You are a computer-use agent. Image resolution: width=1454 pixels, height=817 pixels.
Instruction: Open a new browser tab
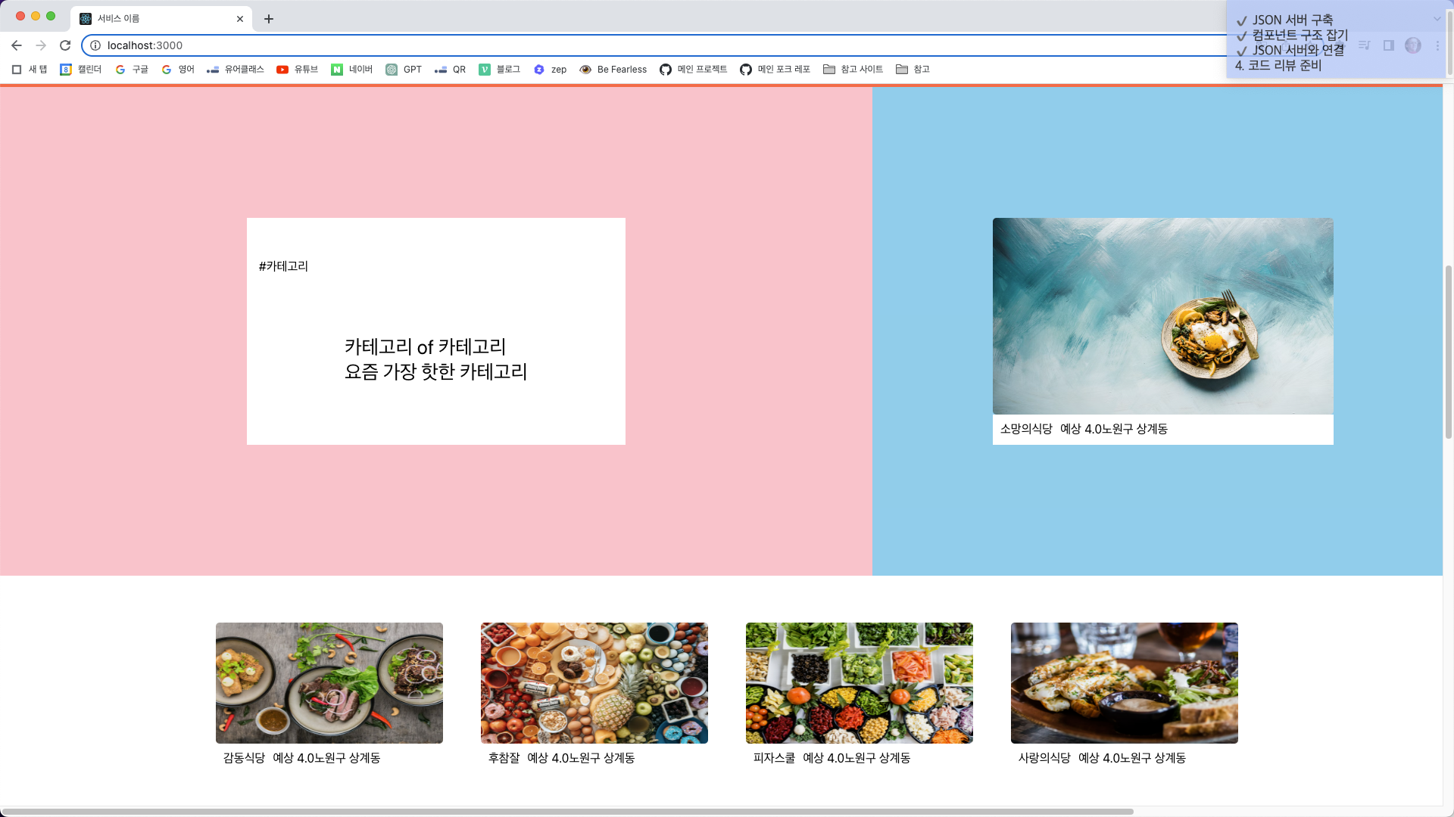click(269, 19)
